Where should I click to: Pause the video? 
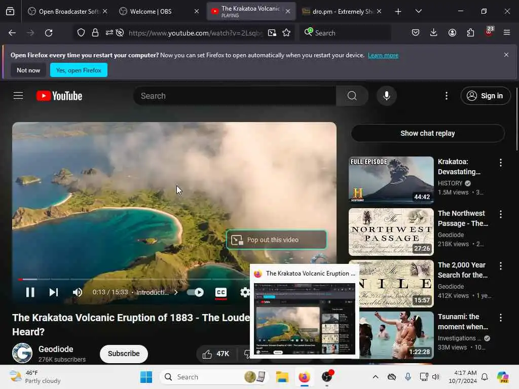click(x=30, y=292)
